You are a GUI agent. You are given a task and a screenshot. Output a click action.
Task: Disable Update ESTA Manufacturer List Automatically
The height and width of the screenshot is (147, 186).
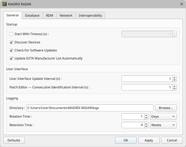11,58
